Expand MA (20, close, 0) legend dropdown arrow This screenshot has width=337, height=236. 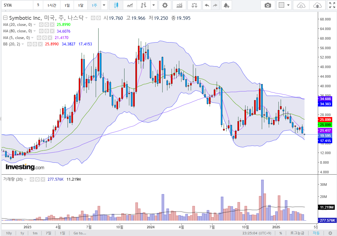click(x=35, y=25)
